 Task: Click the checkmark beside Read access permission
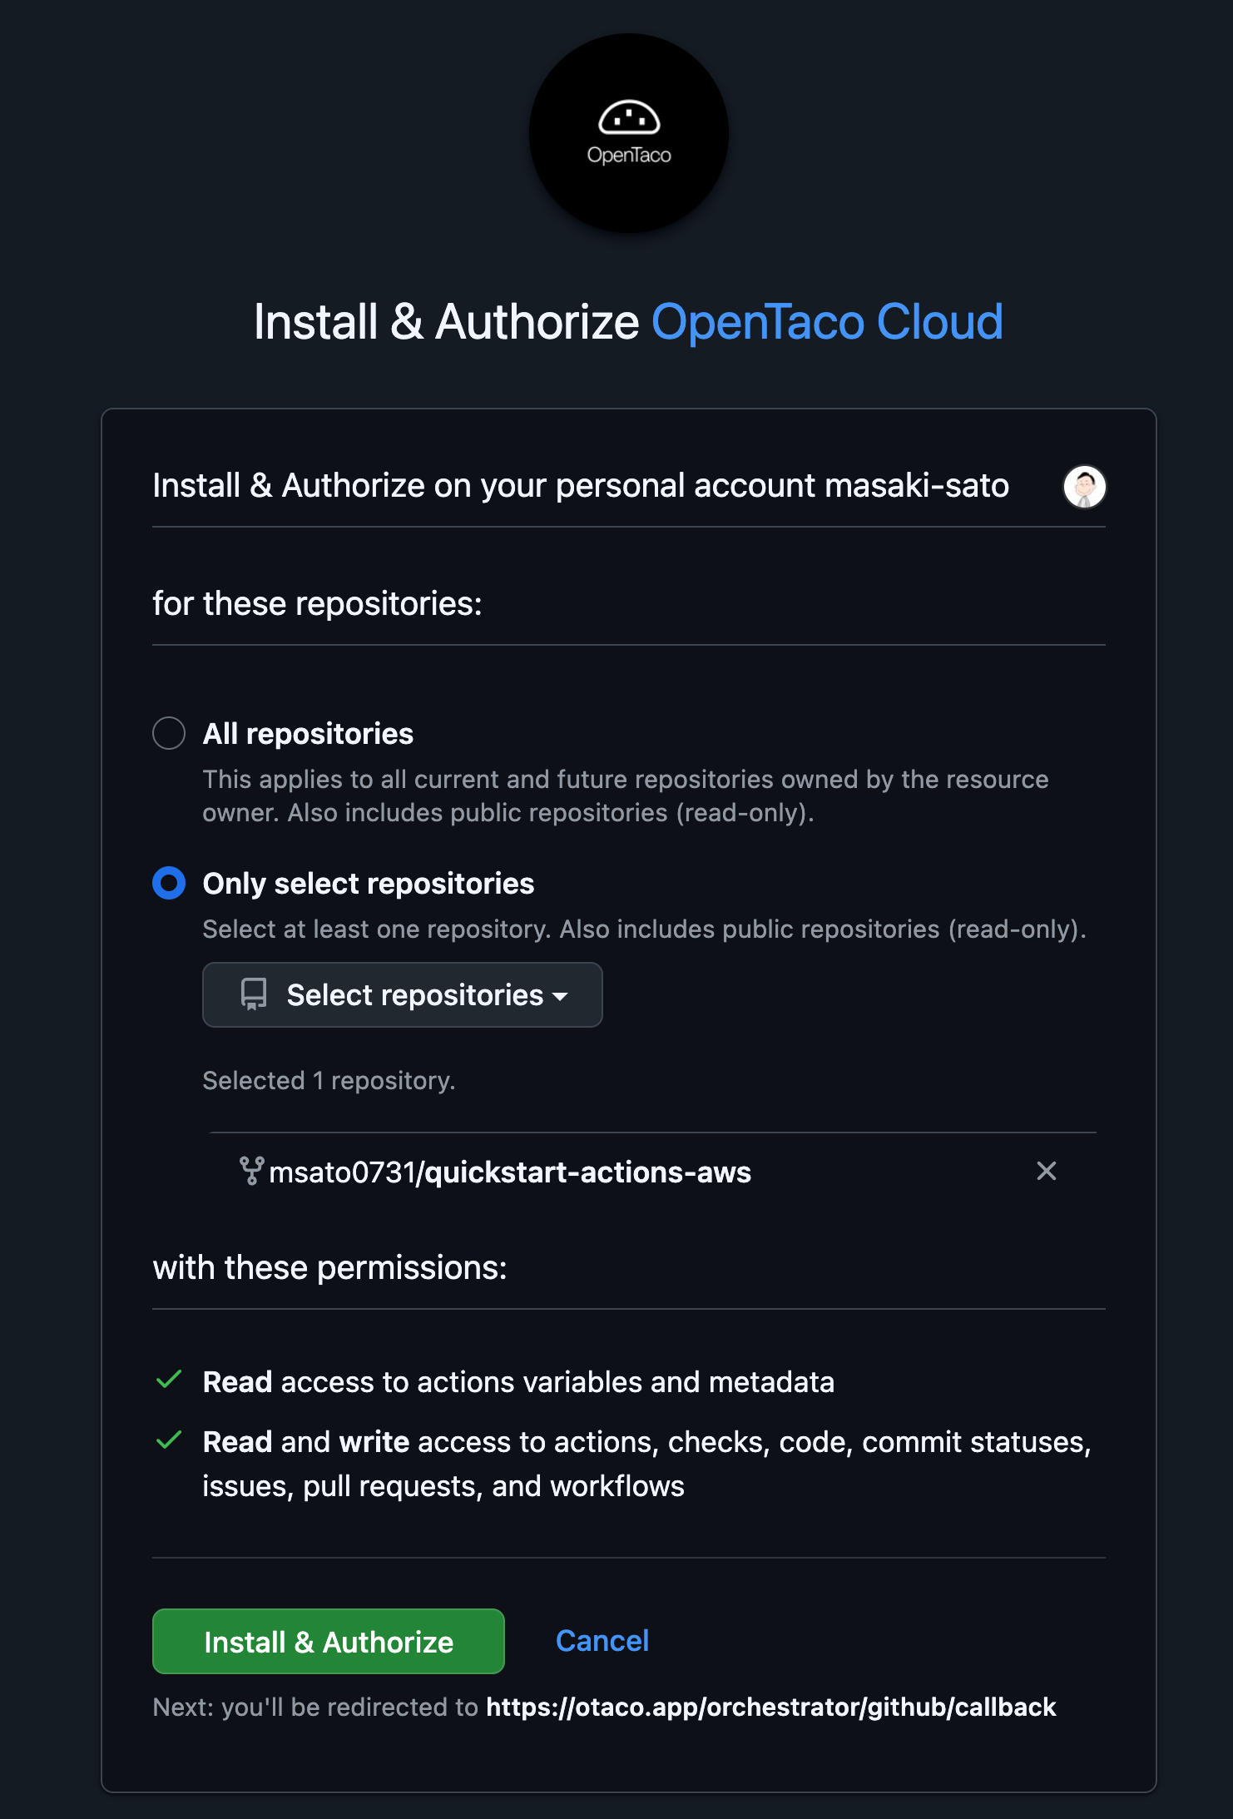click(169, 1380)
